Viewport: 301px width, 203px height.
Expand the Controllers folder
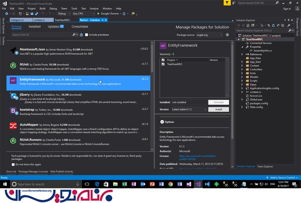(x=242, y=69)
